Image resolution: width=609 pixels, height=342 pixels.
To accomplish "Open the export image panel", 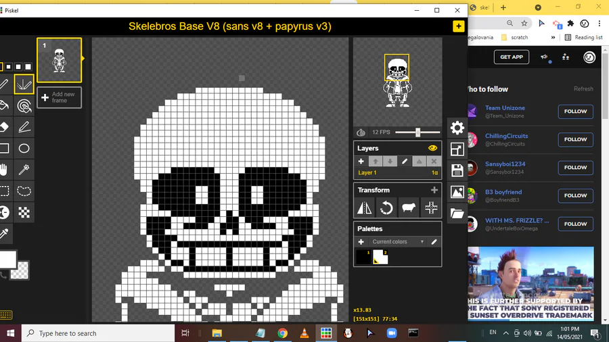I will [457, 191].
